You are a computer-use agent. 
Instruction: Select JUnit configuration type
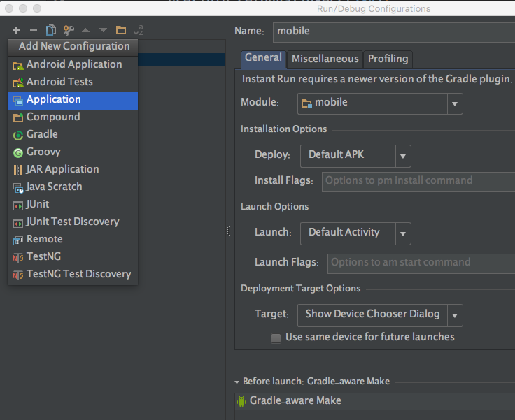coord(37,204)
